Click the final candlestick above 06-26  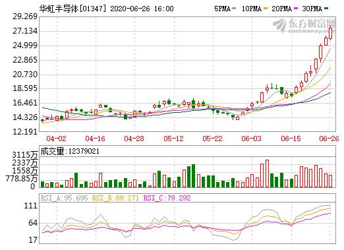click(x=330, y=33)
